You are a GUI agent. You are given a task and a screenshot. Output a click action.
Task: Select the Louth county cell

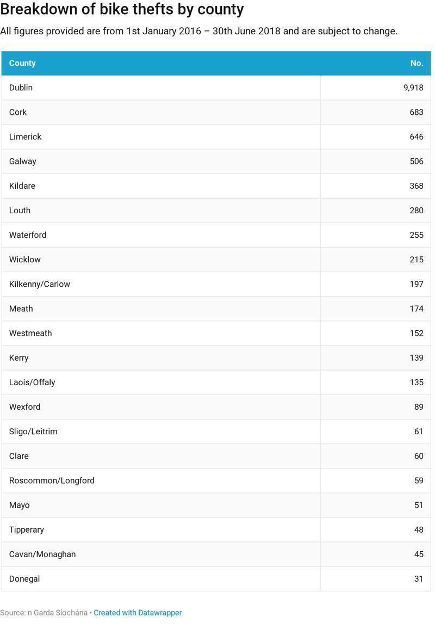20,210
